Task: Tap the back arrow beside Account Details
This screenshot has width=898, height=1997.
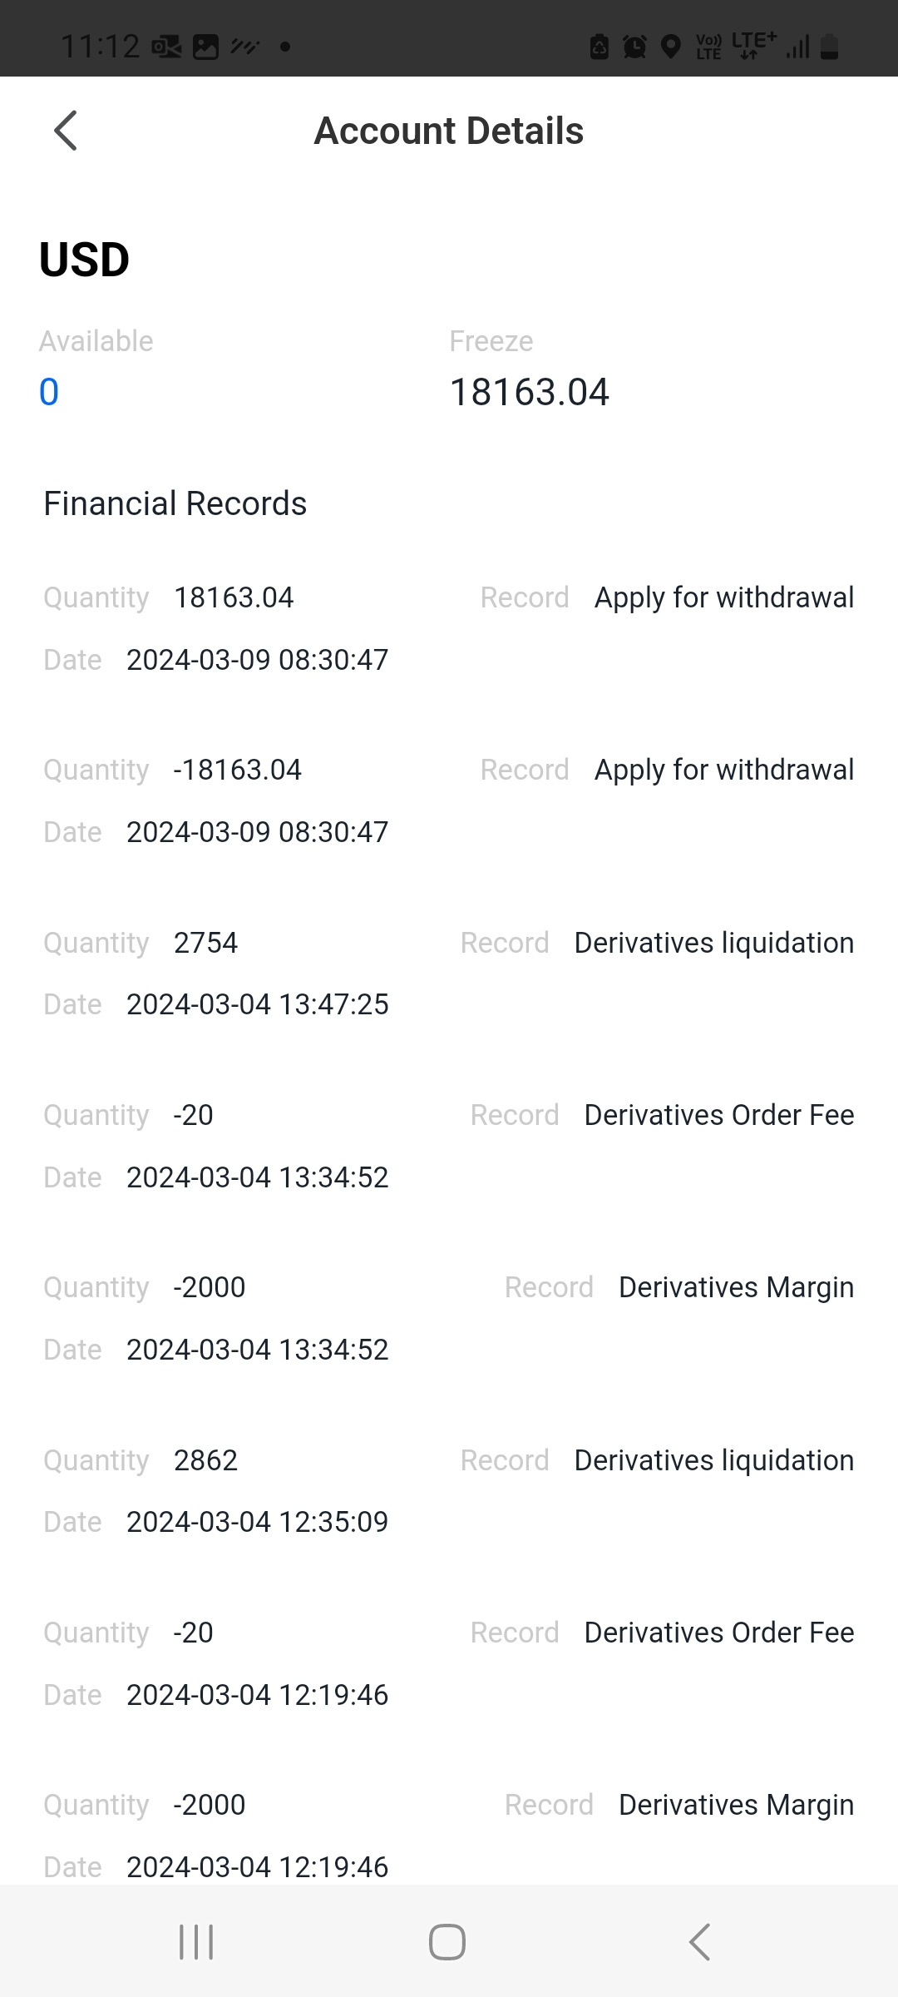Action: [x=66, y=131]
